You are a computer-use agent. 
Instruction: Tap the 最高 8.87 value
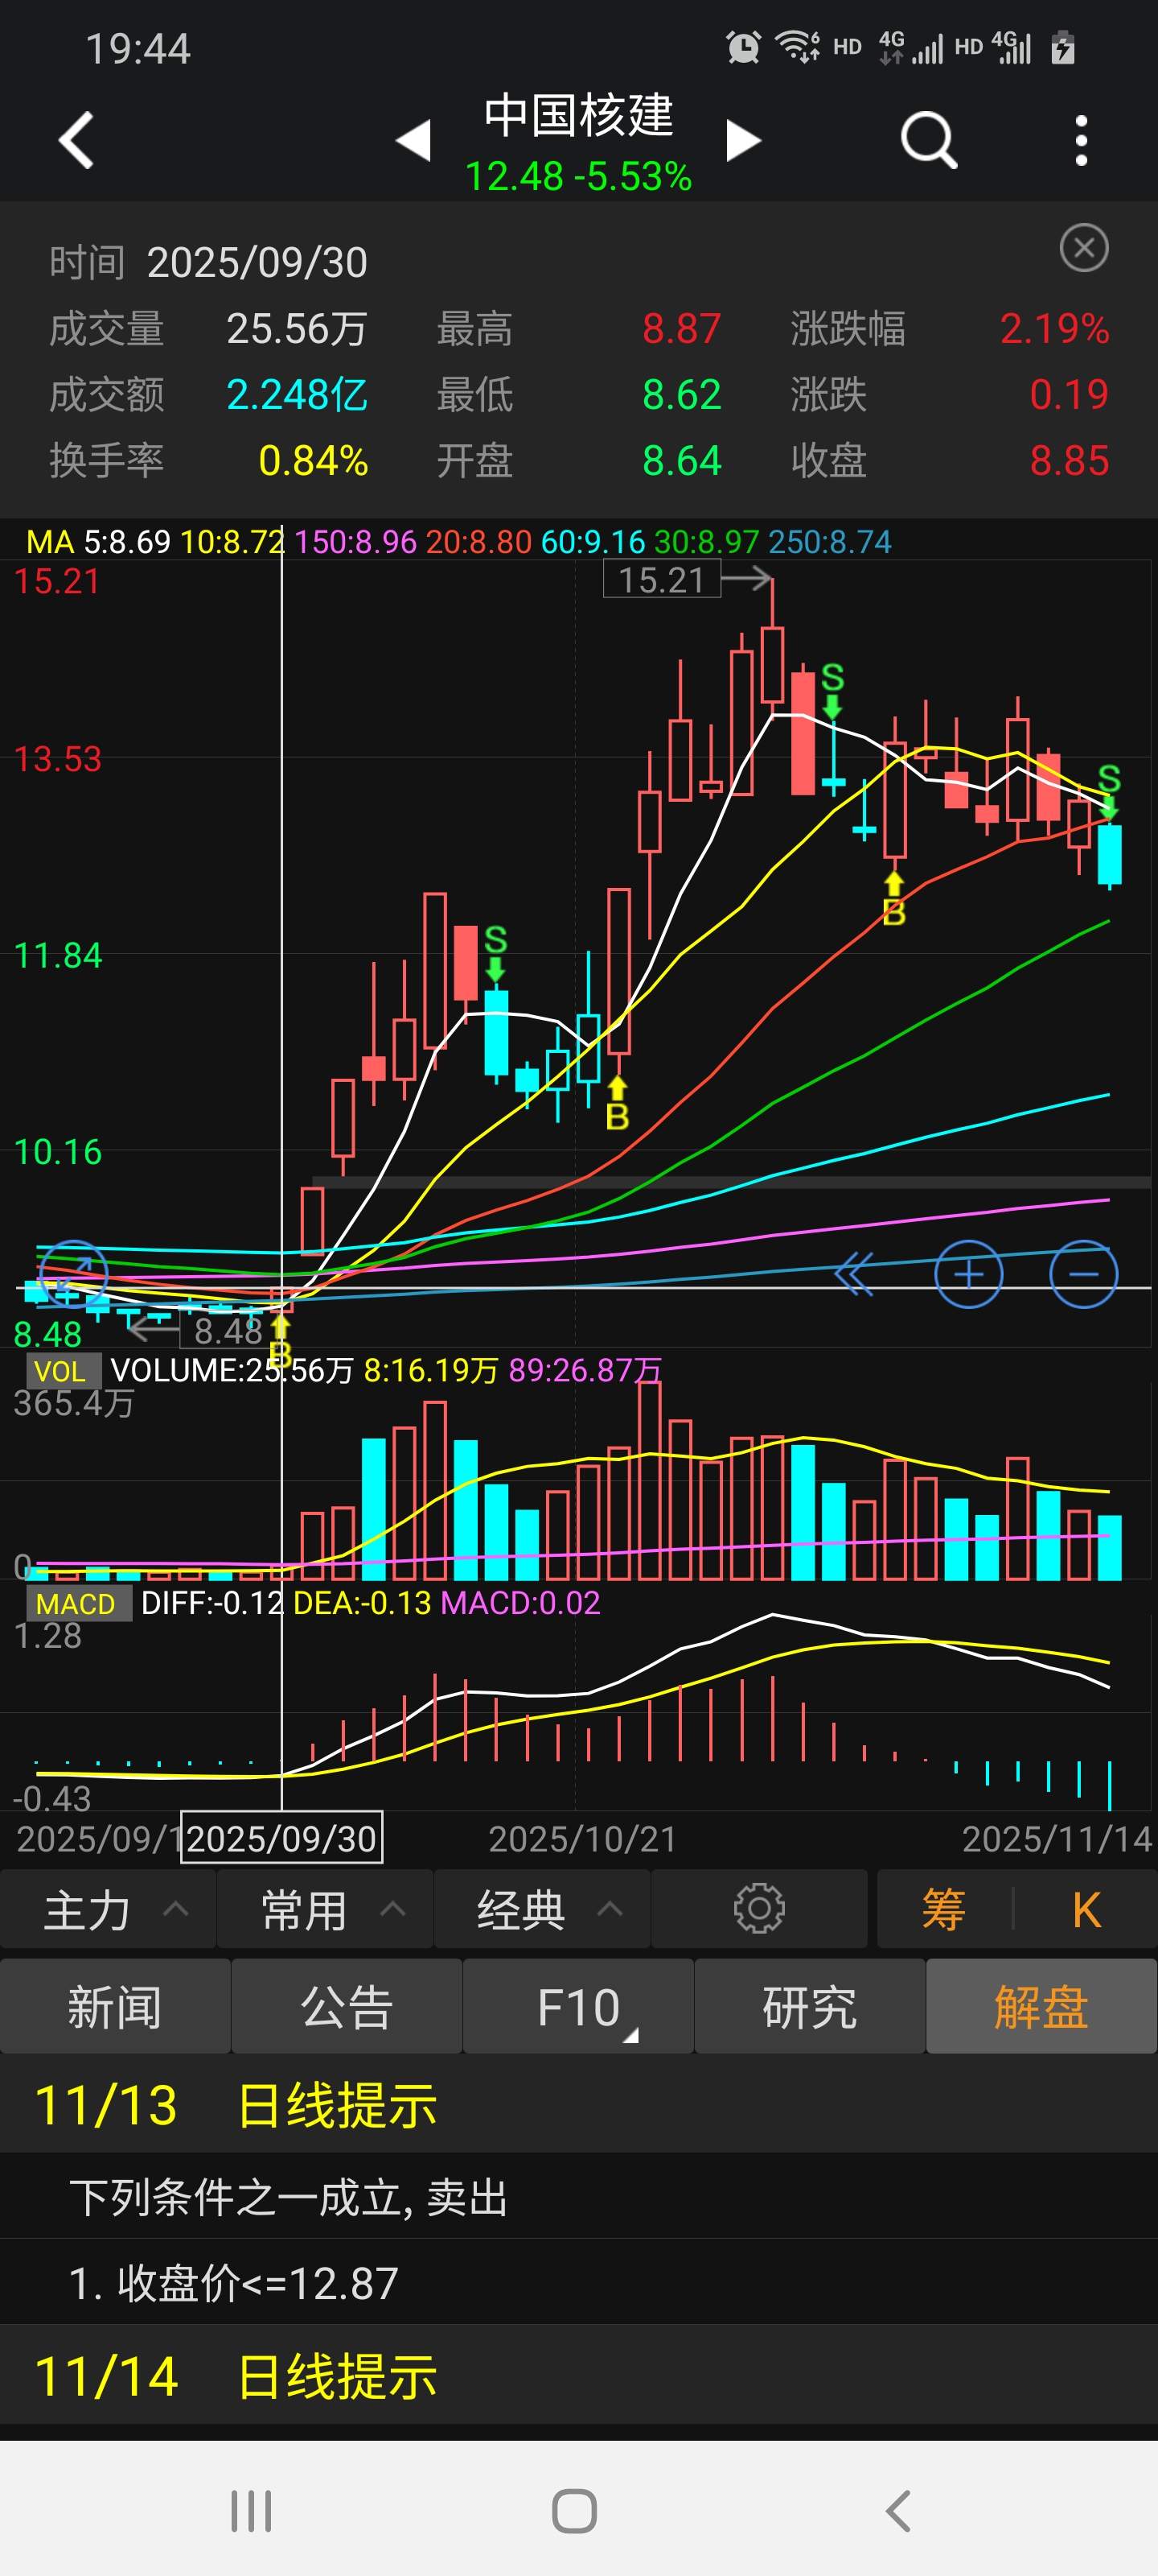pyautogui.click(x=681, y=329)
